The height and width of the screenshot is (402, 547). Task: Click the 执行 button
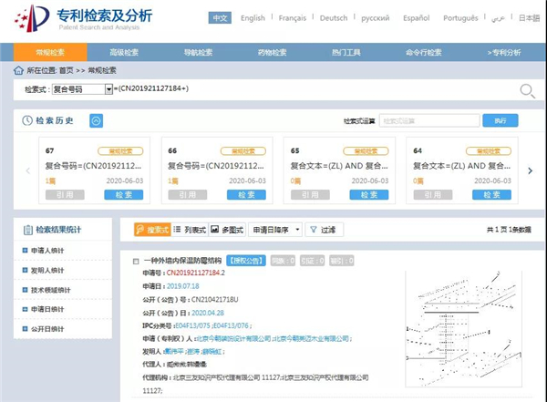501,120
